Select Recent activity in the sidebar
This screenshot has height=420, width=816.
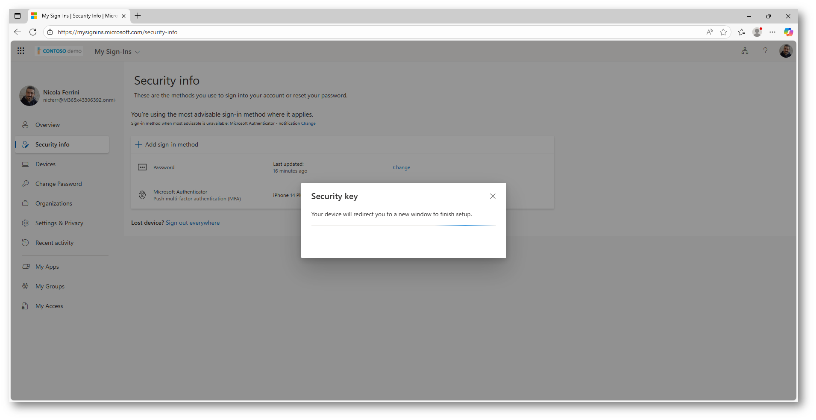tap(54, 243)
